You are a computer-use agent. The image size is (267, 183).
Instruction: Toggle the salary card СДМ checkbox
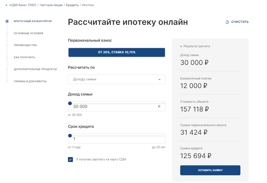[x=70, y=160]
